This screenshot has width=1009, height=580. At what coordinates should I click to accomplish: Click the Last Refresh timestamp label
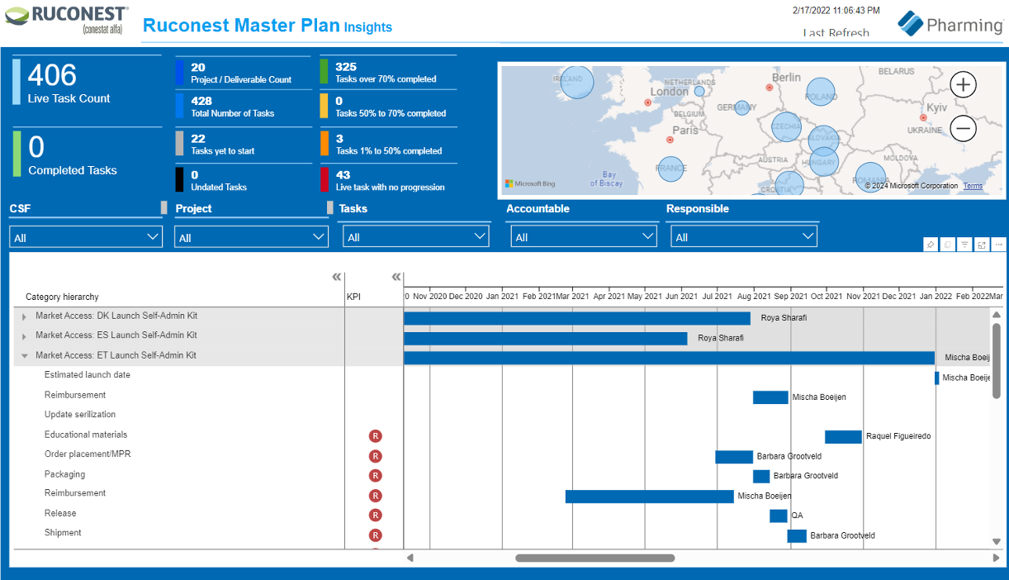click(836, 33)
